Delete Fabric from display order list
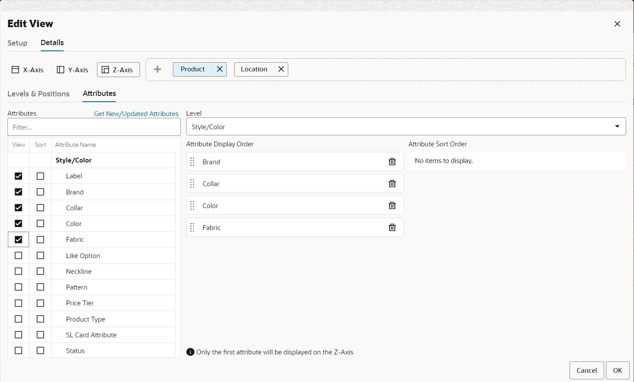The image size is (634, 382). point(392,227)
